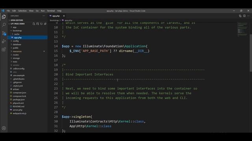
Task: Click the Open Changes icon in editor toolbar
Action: point(240,16)
